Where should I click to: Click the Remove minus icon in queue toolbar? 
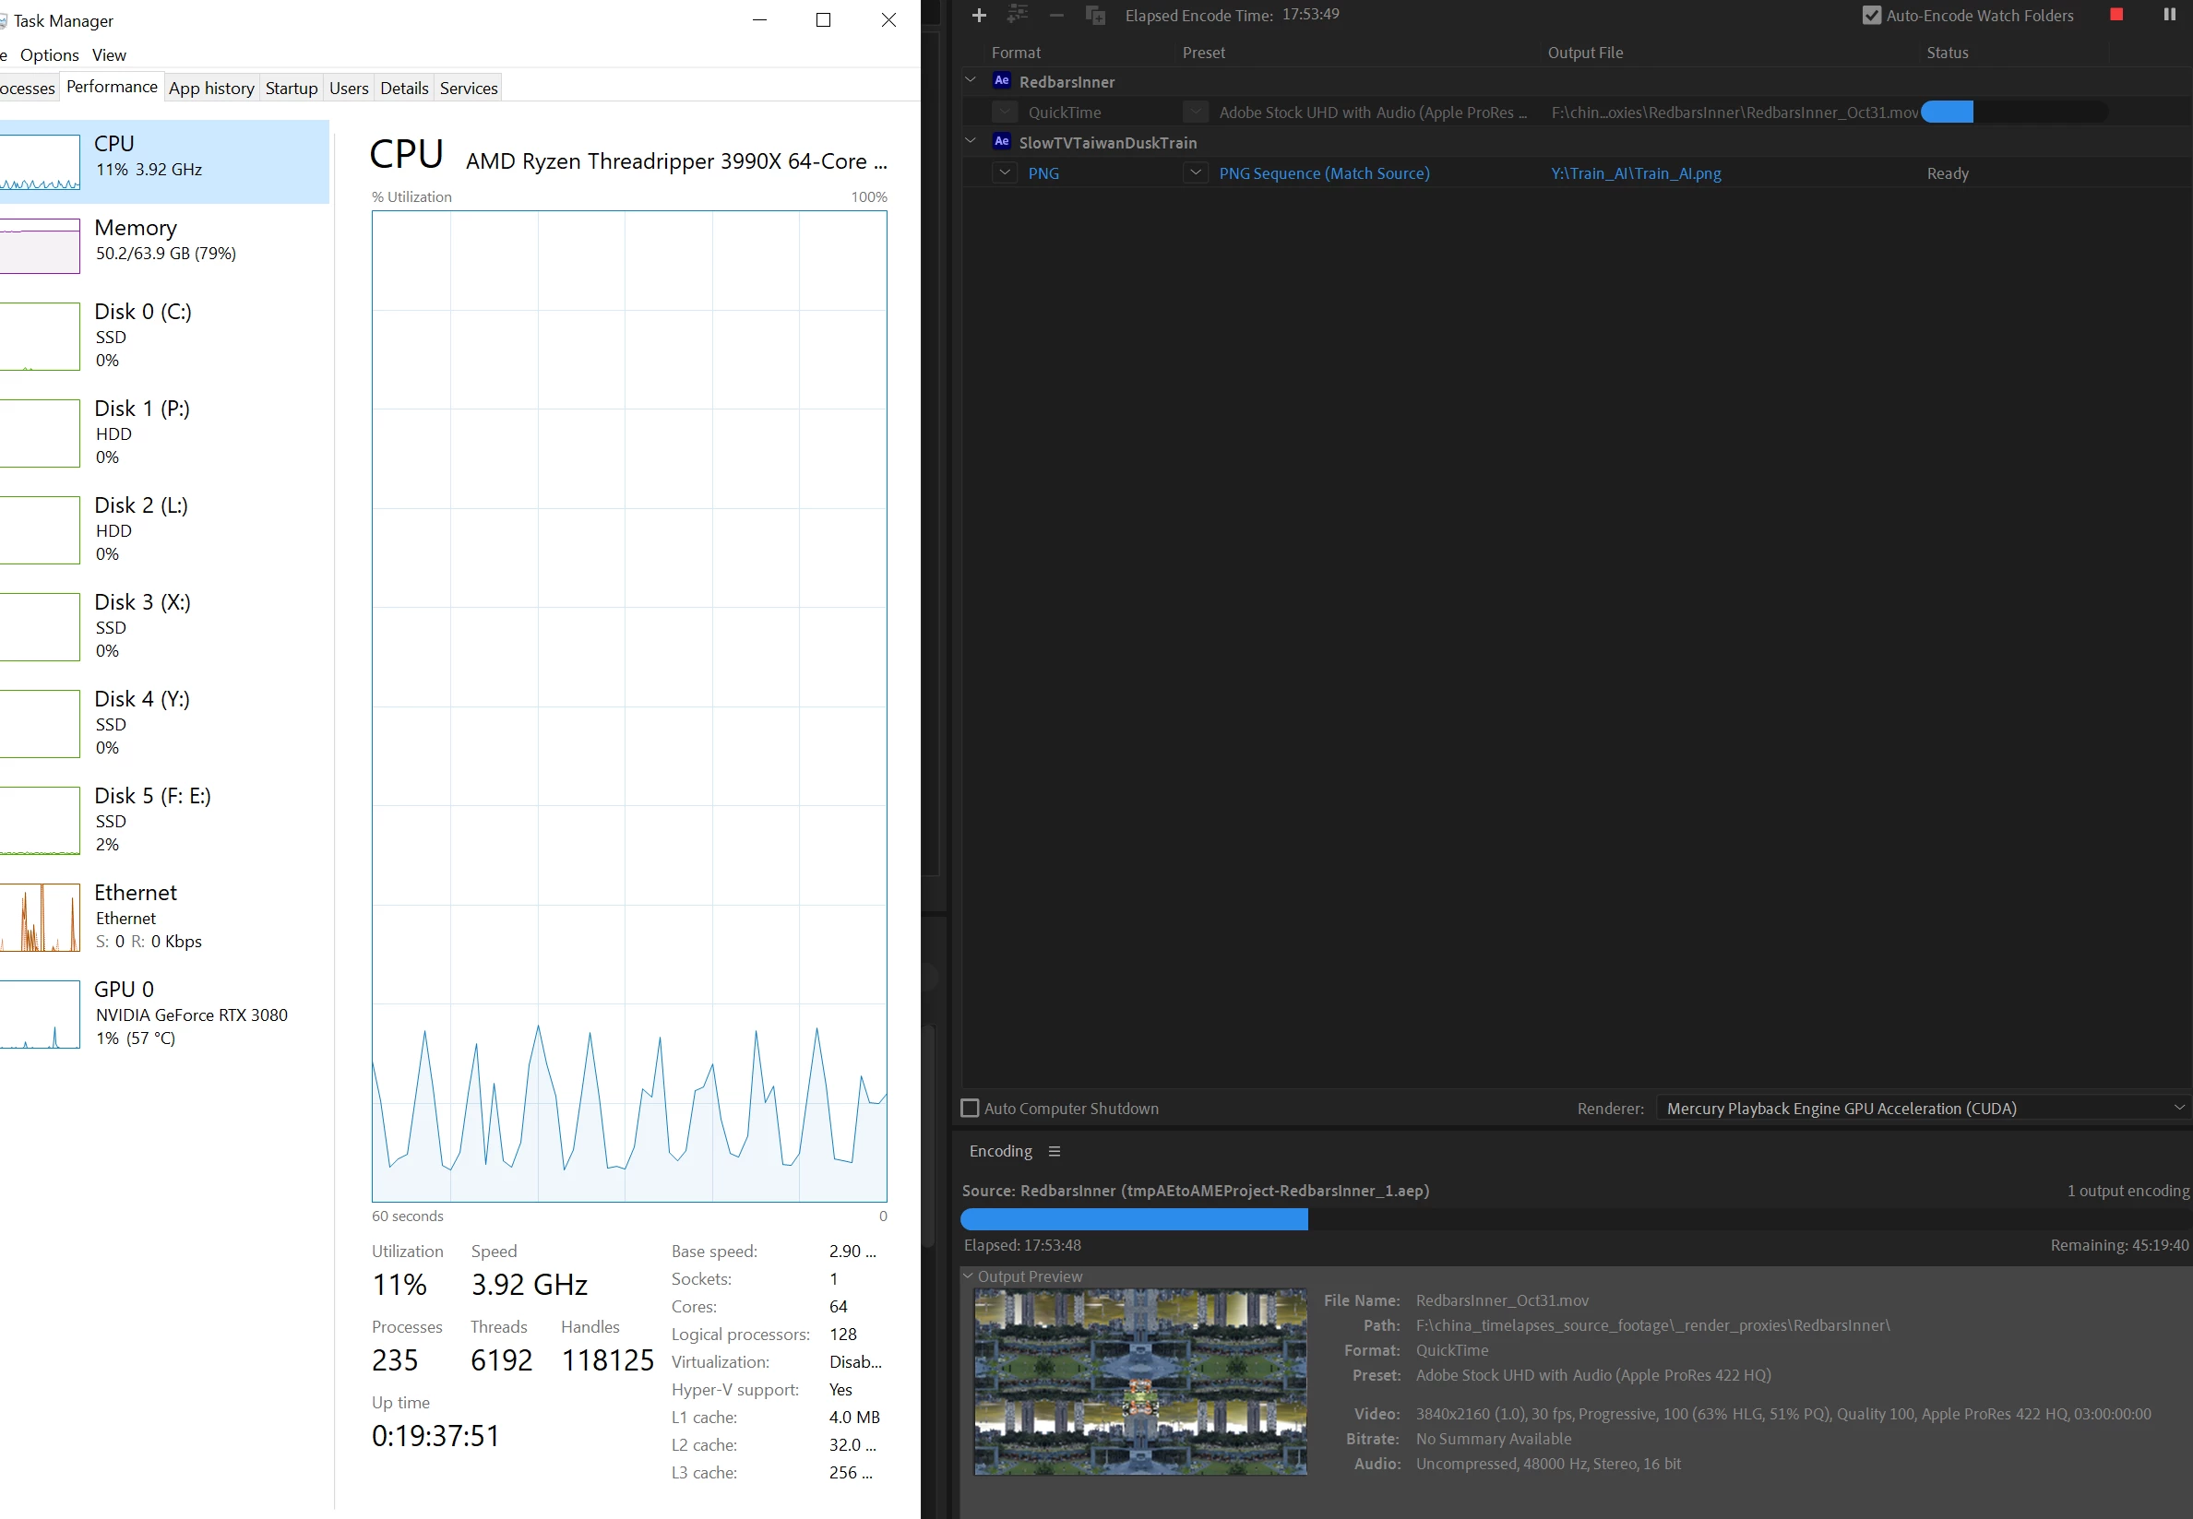click(x=1055, y=16)
